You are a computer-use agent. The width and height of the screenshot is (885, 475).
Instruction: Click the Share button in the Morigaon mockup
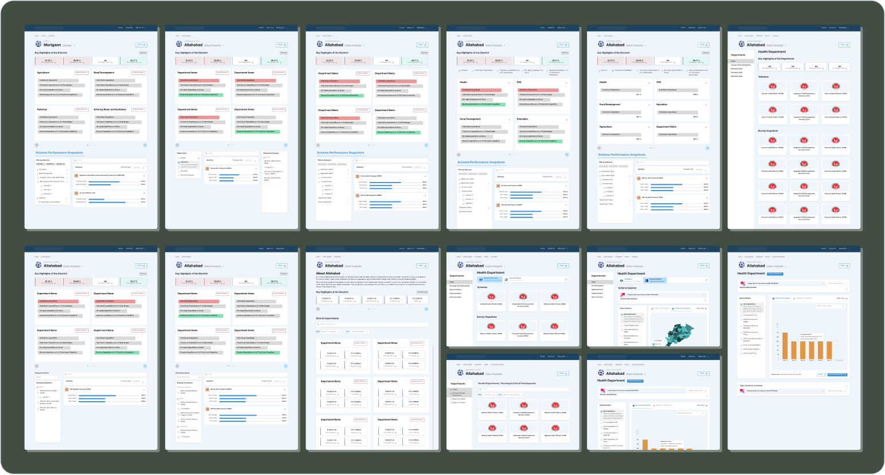pos(141,45)
